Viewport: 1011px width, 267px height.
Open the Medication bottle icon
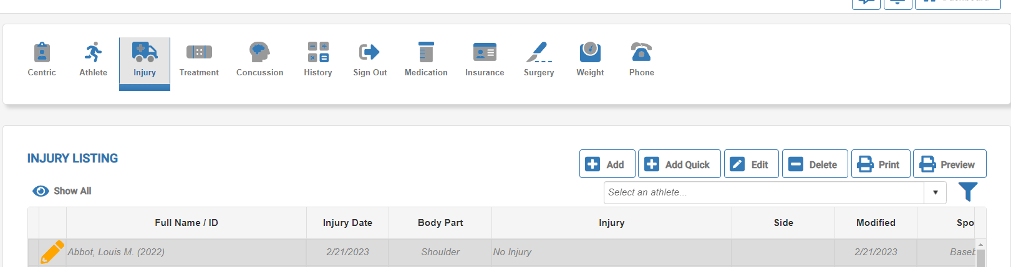[x=426, y=53]
